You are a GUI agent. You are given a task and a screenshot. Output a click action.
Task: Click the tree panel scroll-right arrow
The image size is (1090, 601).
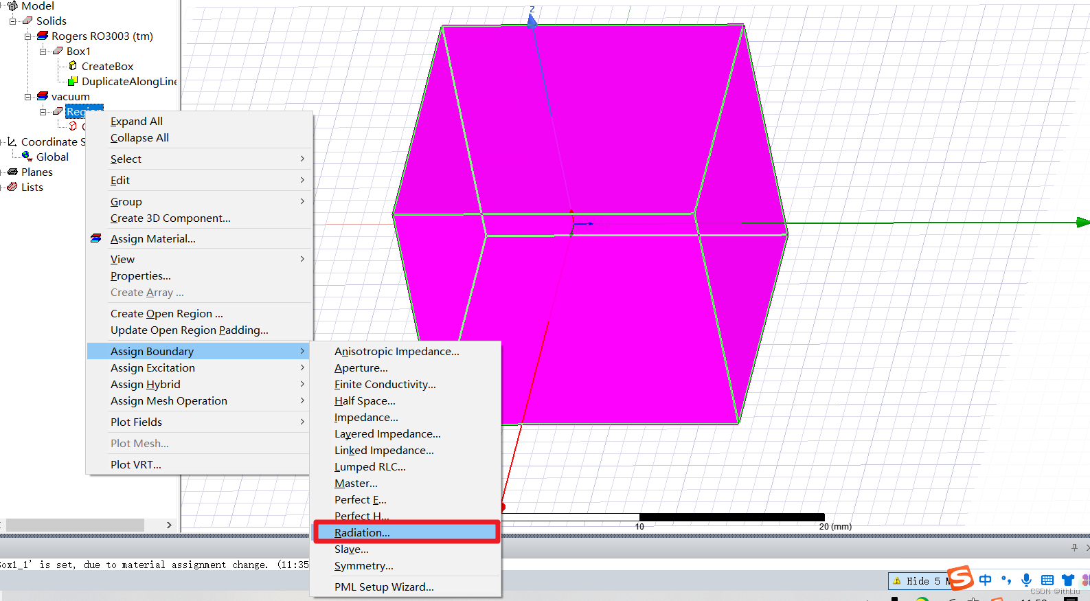[169, 525]
